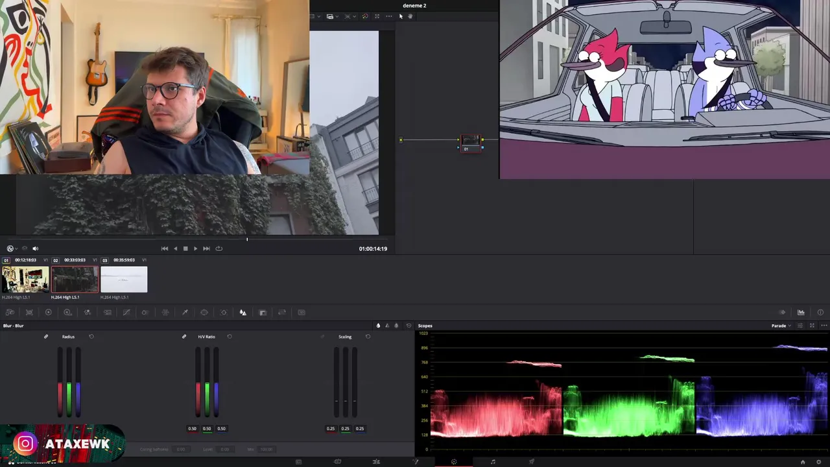The height and width of the screenshot is (467, 830).
Task: Adjust the green H/V Ratio slider
Action: (x=207, y=382)
